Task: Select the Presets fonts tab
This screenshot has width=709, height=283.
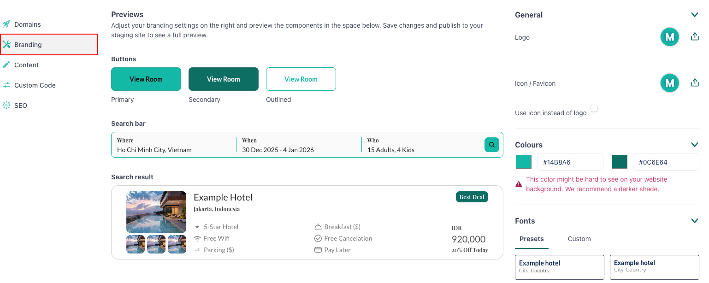Action: point(532,239)
